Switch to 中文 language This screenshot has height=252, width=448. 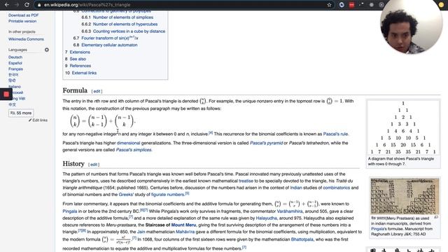(12, 104)
